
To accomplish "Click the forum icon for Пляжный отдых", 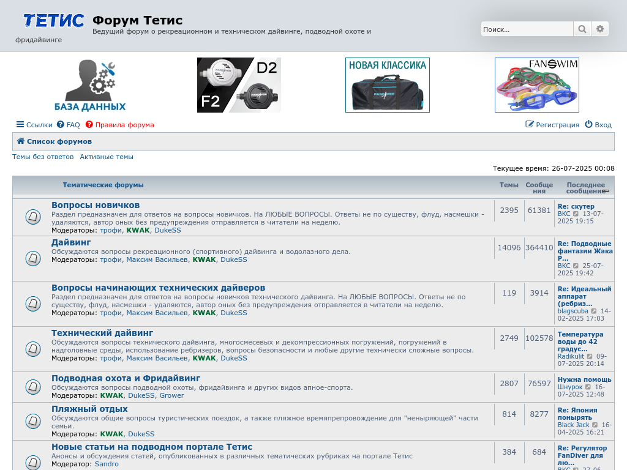I will 33,421.
